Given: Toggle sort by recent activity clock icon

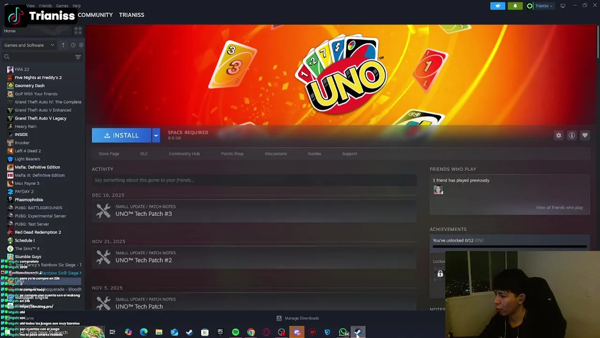Looking at the screenshot, I should 73,45.
